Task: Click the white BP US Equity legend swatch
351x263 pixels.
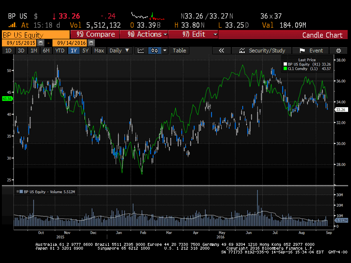Action: point(285,64)
